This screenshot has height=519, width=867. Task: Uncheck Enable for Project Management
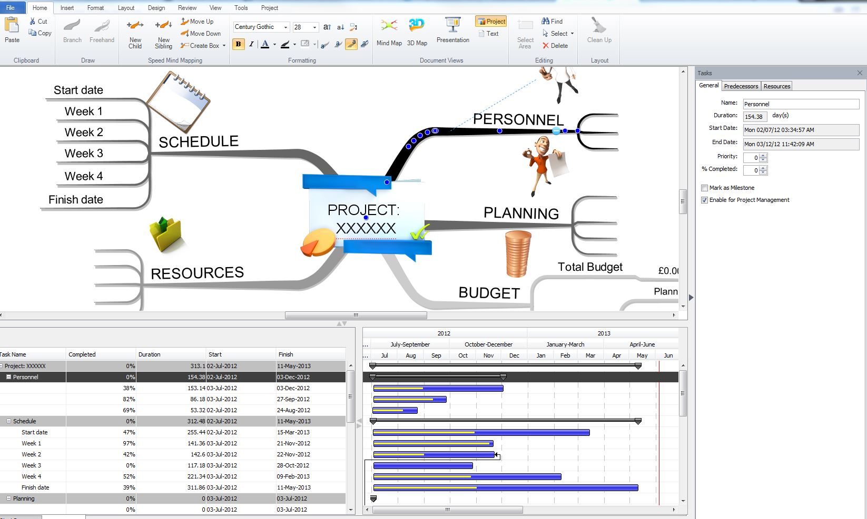click(704, 200)
